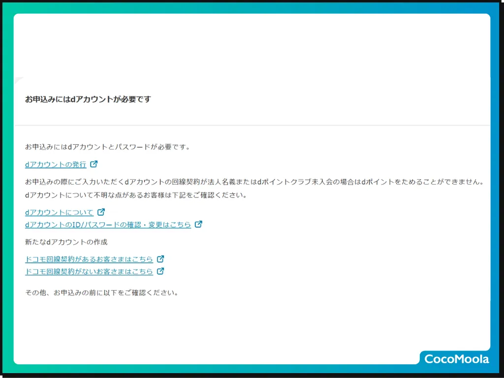Viewport: 504px width, 378px height.
Task: Click external-link icon next to dアカウントについて
Action: [101, 212]
